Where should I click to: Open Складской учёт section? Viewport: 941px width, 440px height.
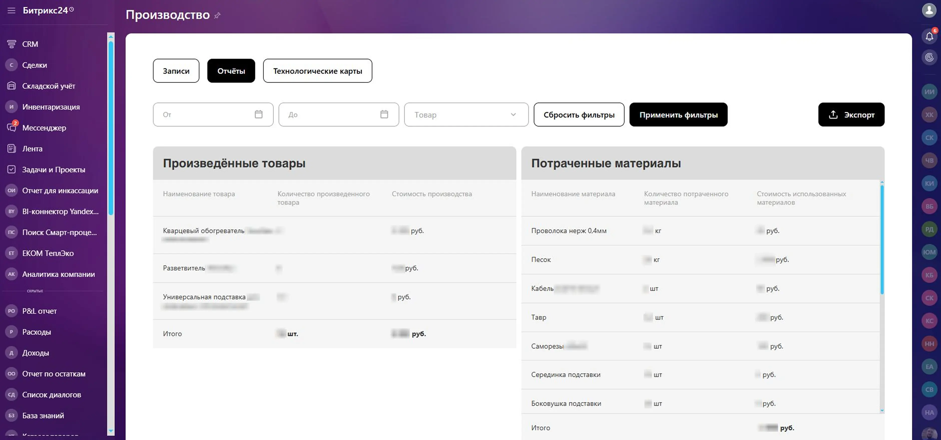point(49,86)
